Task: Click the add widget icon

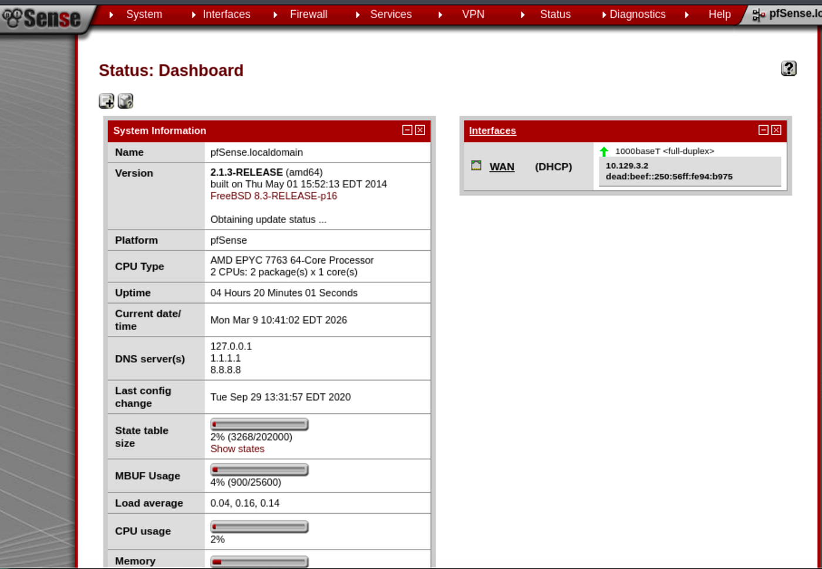Action: click(106, 101)
